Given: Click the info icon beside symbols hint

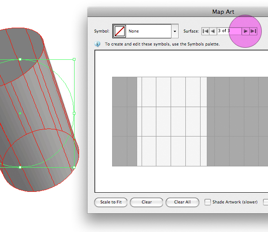Looking at the screenshot, I should click(x=97, y=44).
